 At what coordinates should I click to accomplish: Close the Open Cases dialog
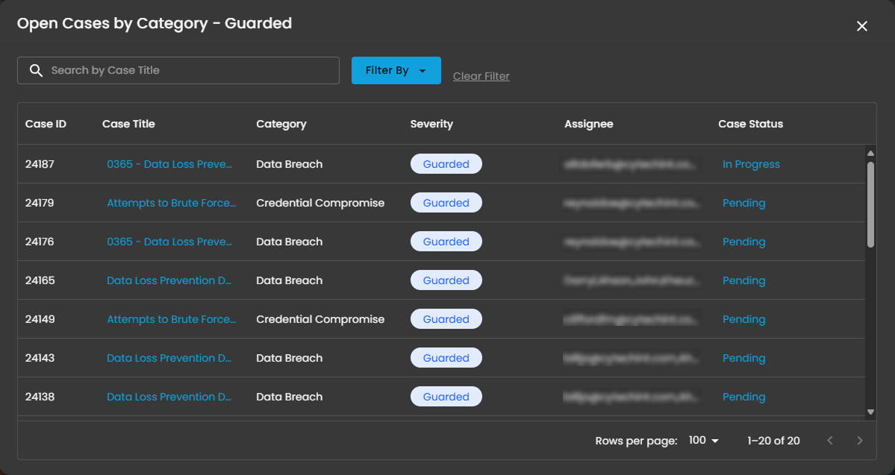click(861, 26)
